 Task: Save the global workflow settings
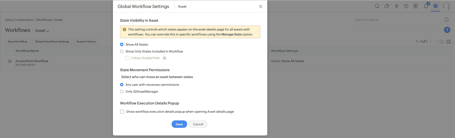pyautogui.click(x=179, y=124)
